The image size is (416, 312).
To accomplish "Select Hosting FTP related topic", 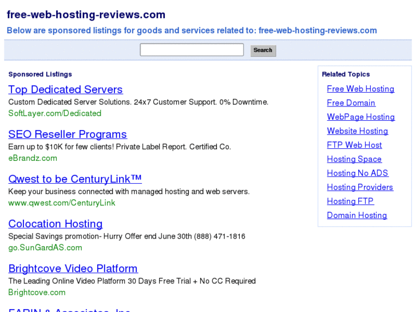I will tap(350, 202).
